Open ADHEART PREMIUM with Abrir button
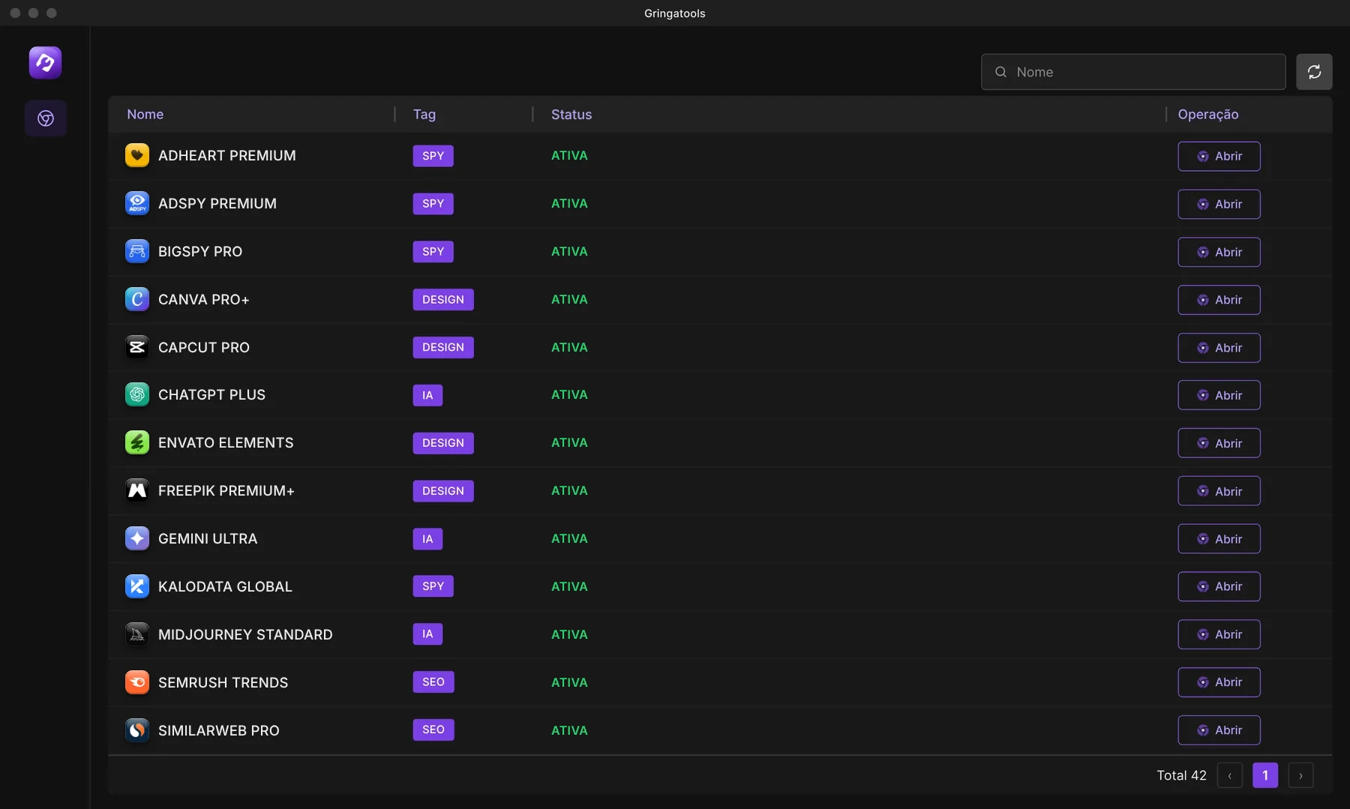Viewport: 1350px width, 809px height. point(1219,156)
